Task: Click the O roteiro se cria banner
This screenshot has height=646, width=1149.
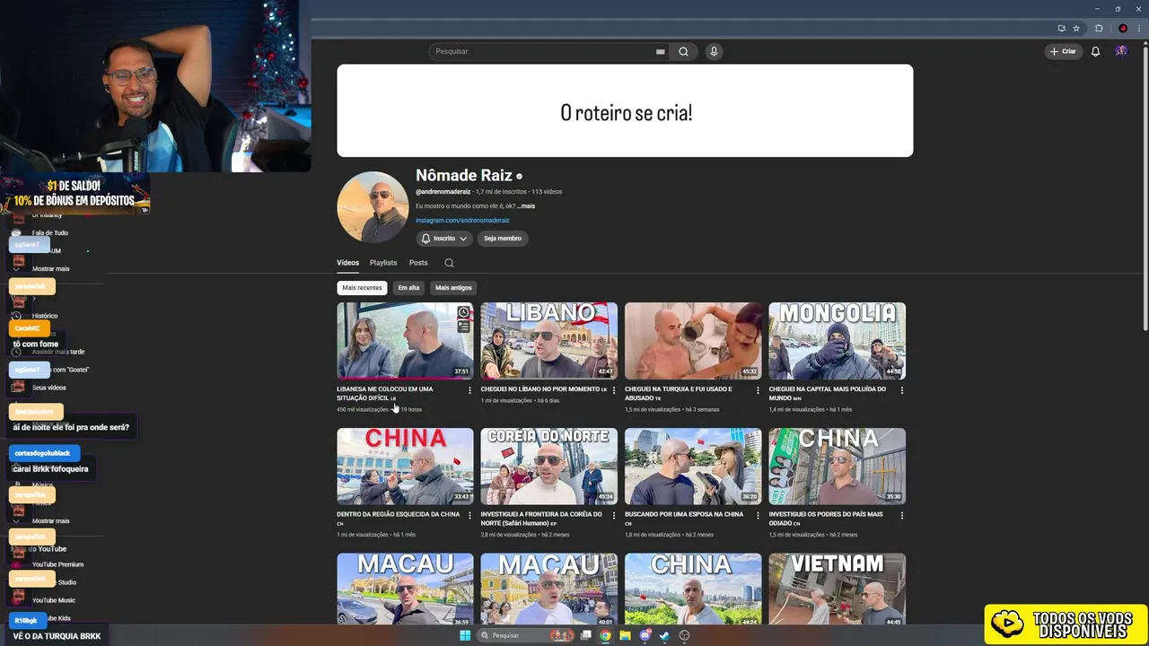Action: (625, 110)
